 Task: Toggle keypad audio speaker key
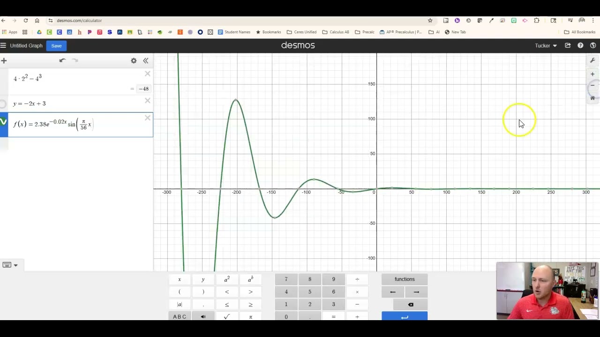[x=203, y=317]
